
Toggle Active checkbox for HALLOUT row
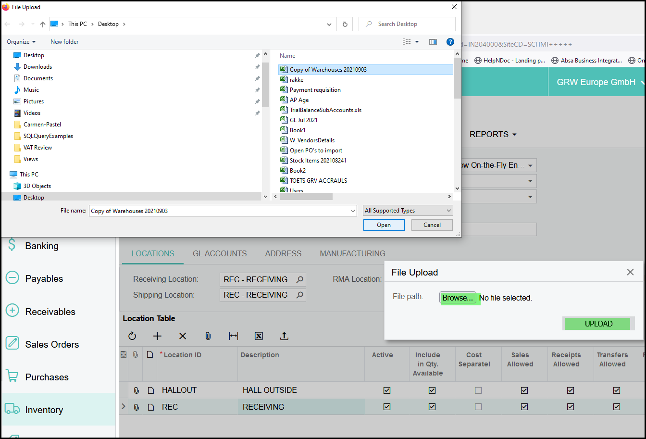tap(387, 390)
